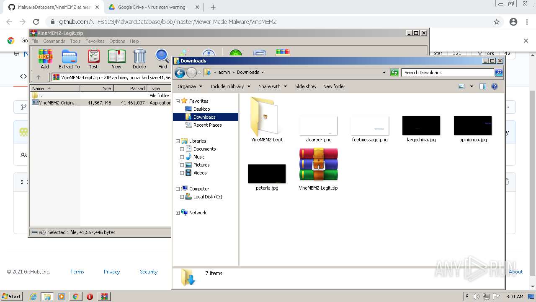
Task: Open the Share with dropdown
Action: coord(273,86)
